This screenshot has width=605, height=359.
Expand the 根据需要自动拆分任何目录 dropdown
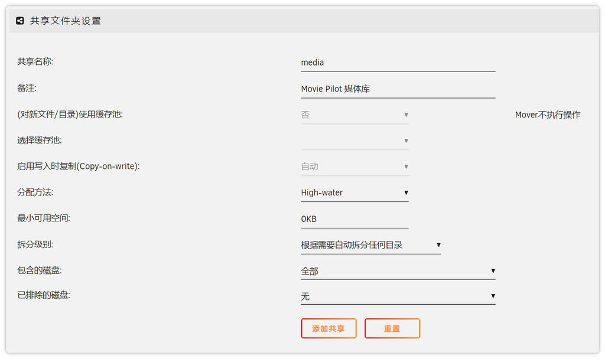click(x=370, y=245)
